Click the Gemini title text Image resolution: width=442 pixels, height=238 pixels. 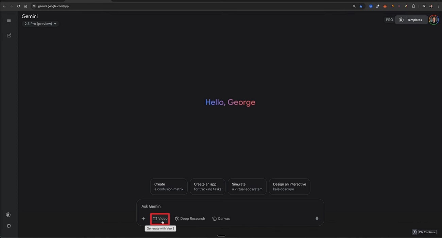click(x=30, y=16)
